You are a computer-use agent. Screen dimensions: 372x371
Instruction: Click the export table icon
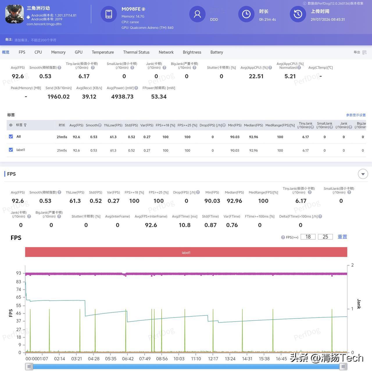point(364,52)
